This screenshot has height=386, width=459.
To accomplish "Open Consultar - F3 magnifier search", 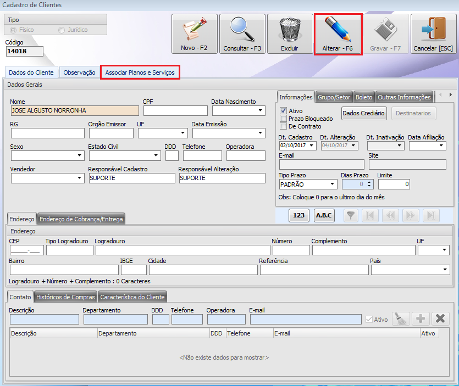I will pyautogui.click(x=242, y=33).
